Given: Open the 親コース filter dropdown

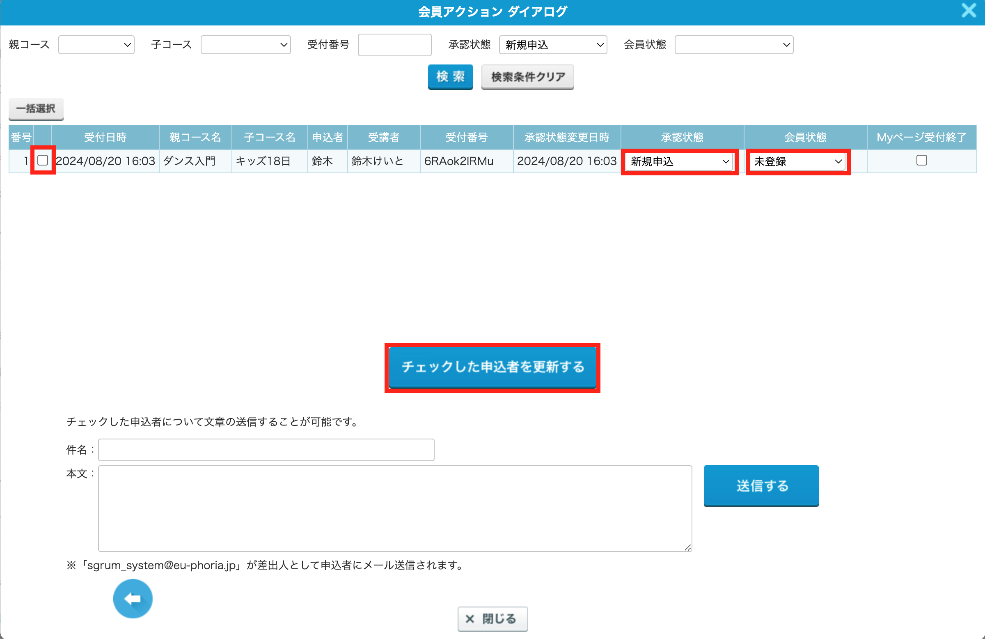Looking at the screenshot, I should (96, 45).
